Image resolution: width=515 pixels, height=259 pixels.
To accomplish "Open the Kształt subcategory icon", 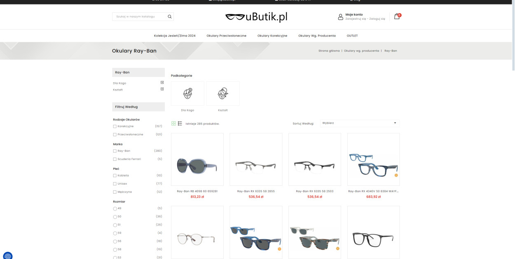I will point(223,93).
